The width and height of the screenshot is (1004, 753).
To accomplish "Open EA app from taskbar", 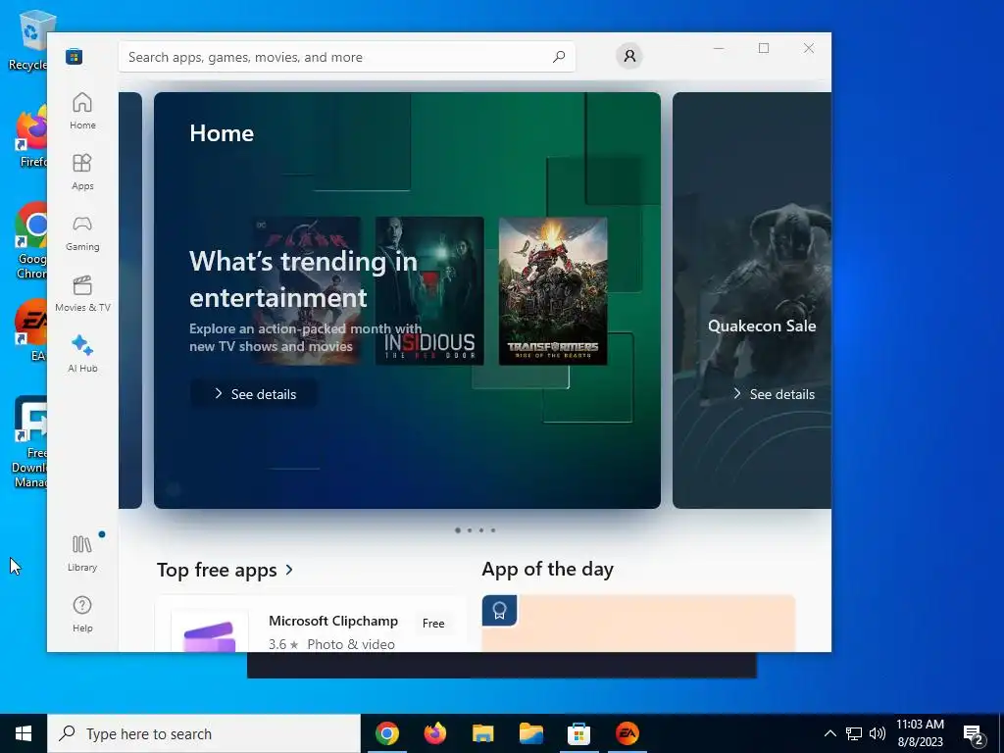I will pyautogui.click(x=627, y=733).
